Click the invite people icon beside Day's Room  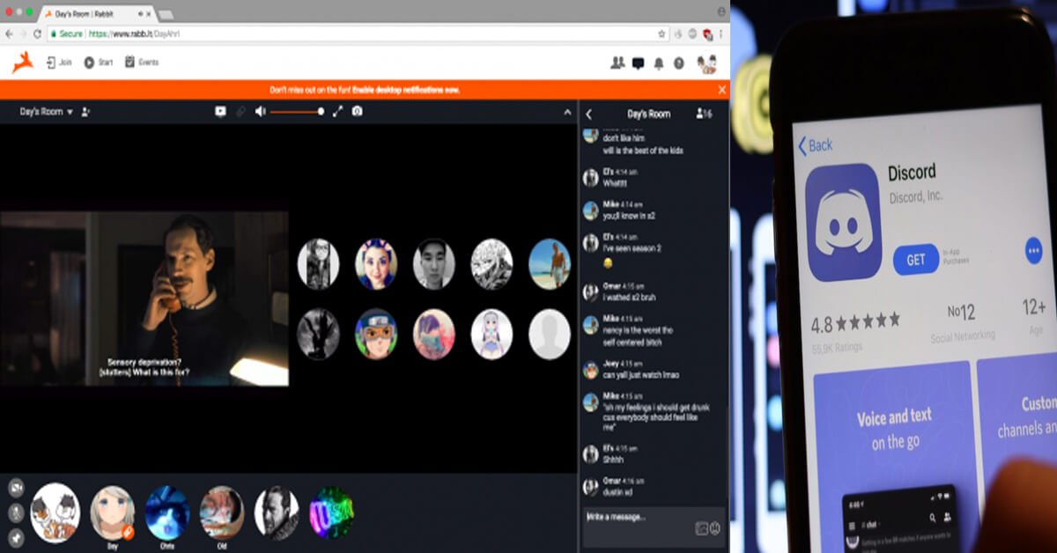point(85,112)
